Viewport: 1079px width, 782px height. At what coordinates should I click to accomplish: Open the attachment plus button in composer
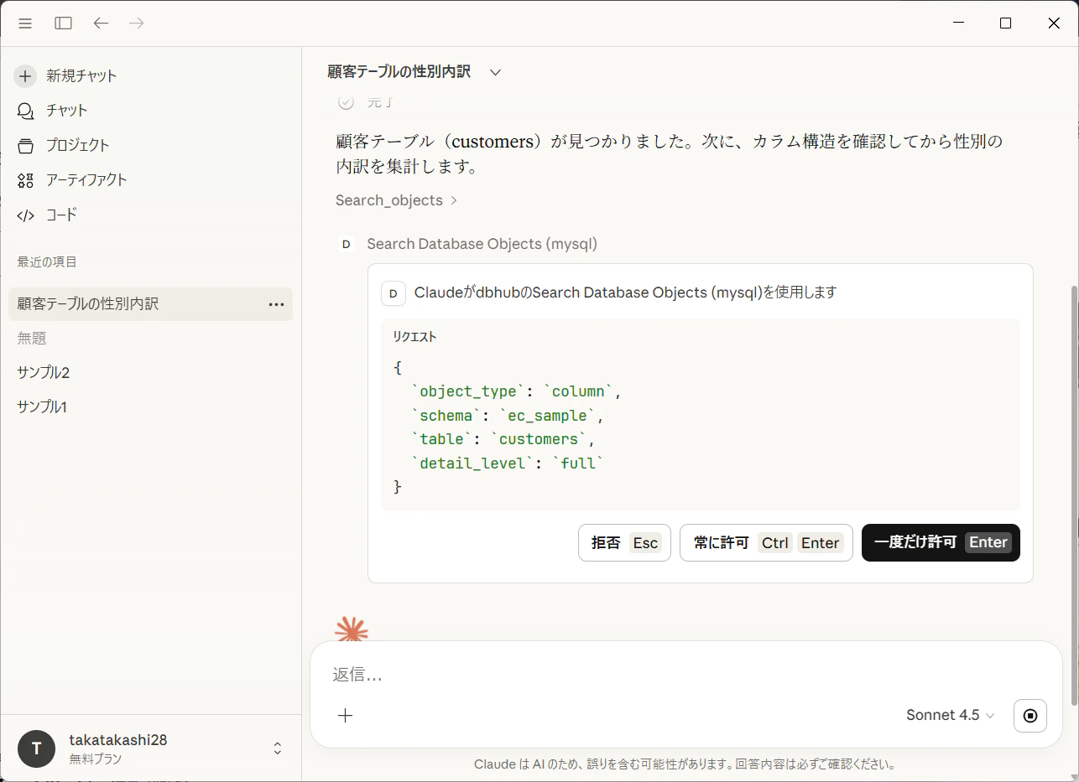(345, 715)
